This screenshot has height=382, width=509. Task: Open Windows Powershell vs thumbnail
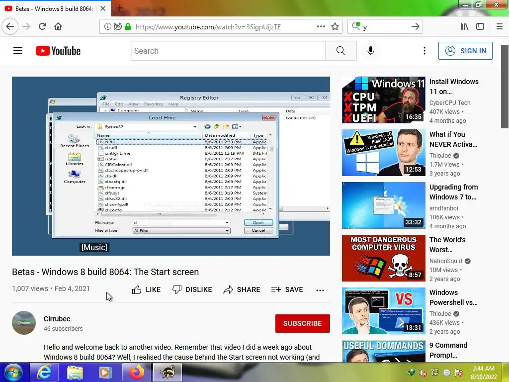383,311
